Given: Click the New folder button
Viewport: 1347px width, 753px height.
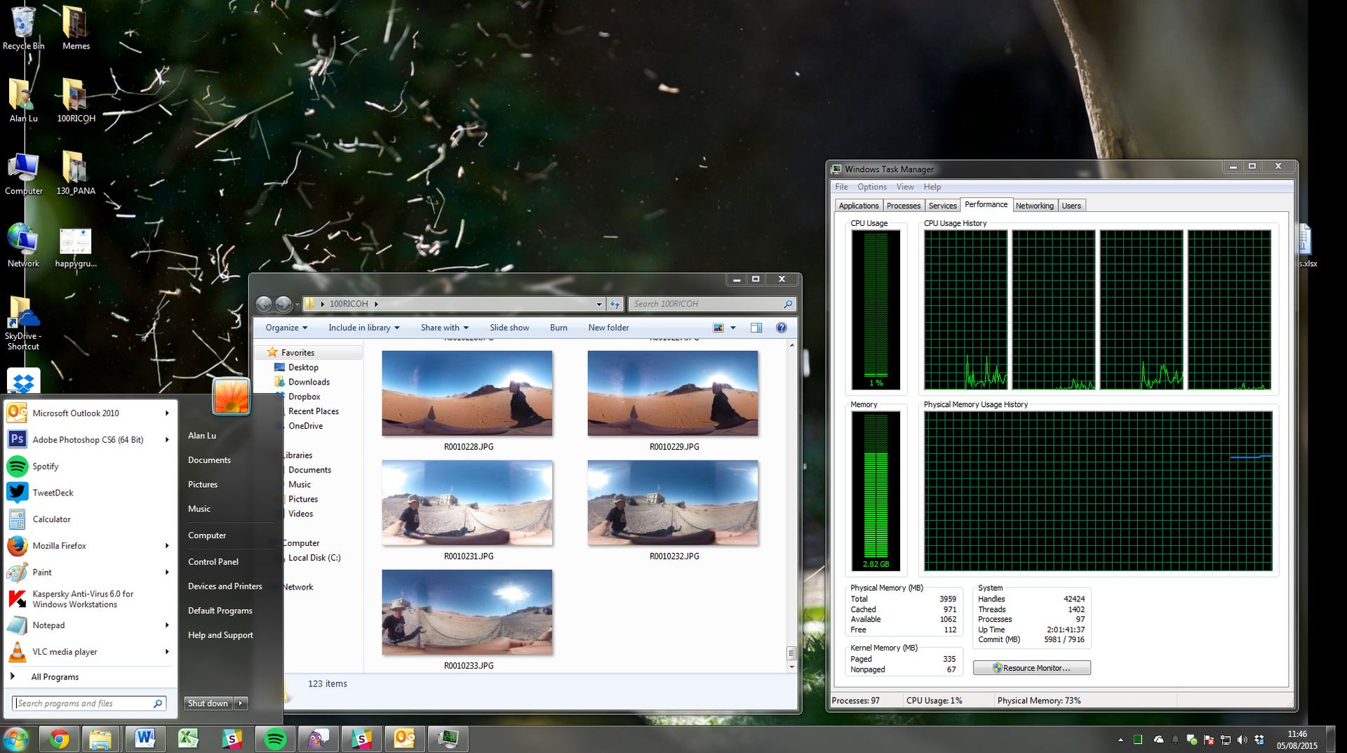Looking at the screenshot, I should pos(608,327).
